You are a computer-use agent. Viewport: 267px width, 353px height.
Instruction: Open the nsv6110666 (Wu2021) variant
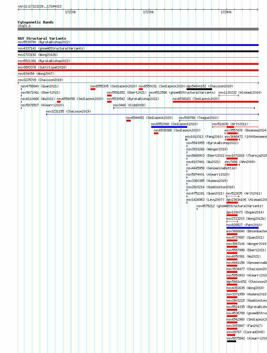[x=38, y=99]
